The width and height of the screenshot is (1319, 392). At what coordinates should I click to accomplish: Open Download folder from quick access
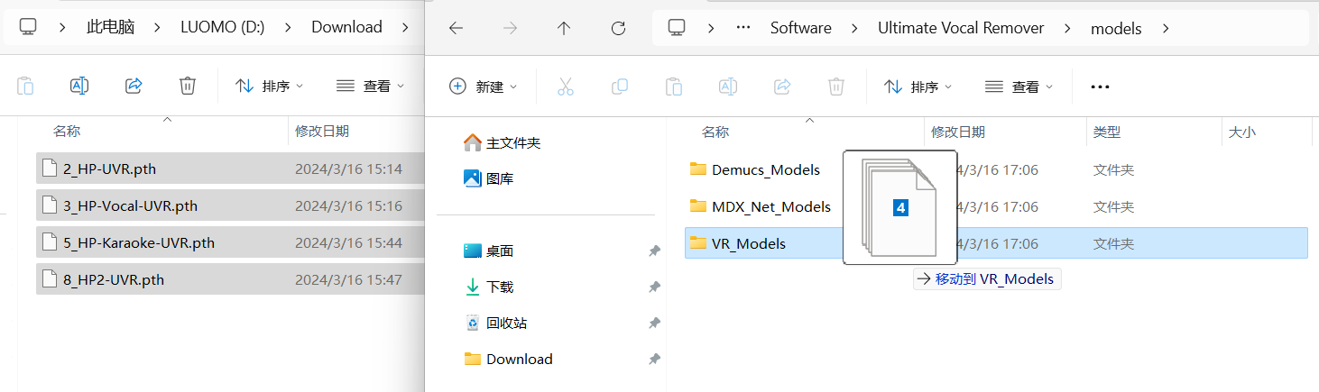508,360
